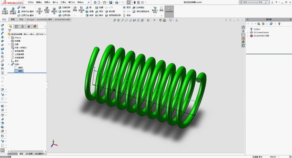The image size is (292, 158).
Task: Open the 文件 File menu
Action: (30, 2)
